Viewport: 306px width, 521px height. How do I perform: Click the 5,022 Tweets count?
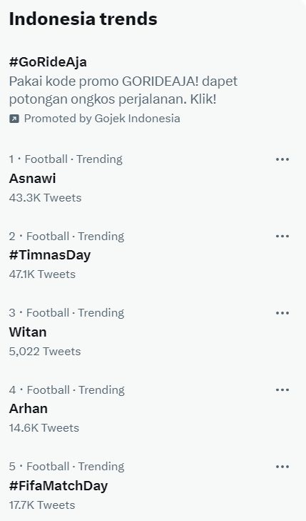point(45,352)
